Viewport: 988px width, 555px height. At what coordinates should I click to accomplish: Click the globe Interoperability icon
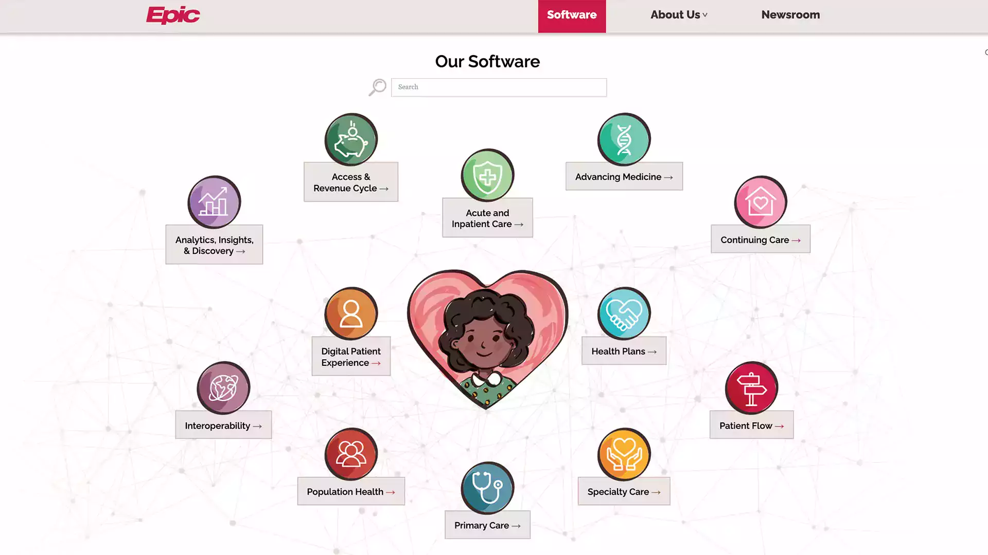[x=223, y=388]
